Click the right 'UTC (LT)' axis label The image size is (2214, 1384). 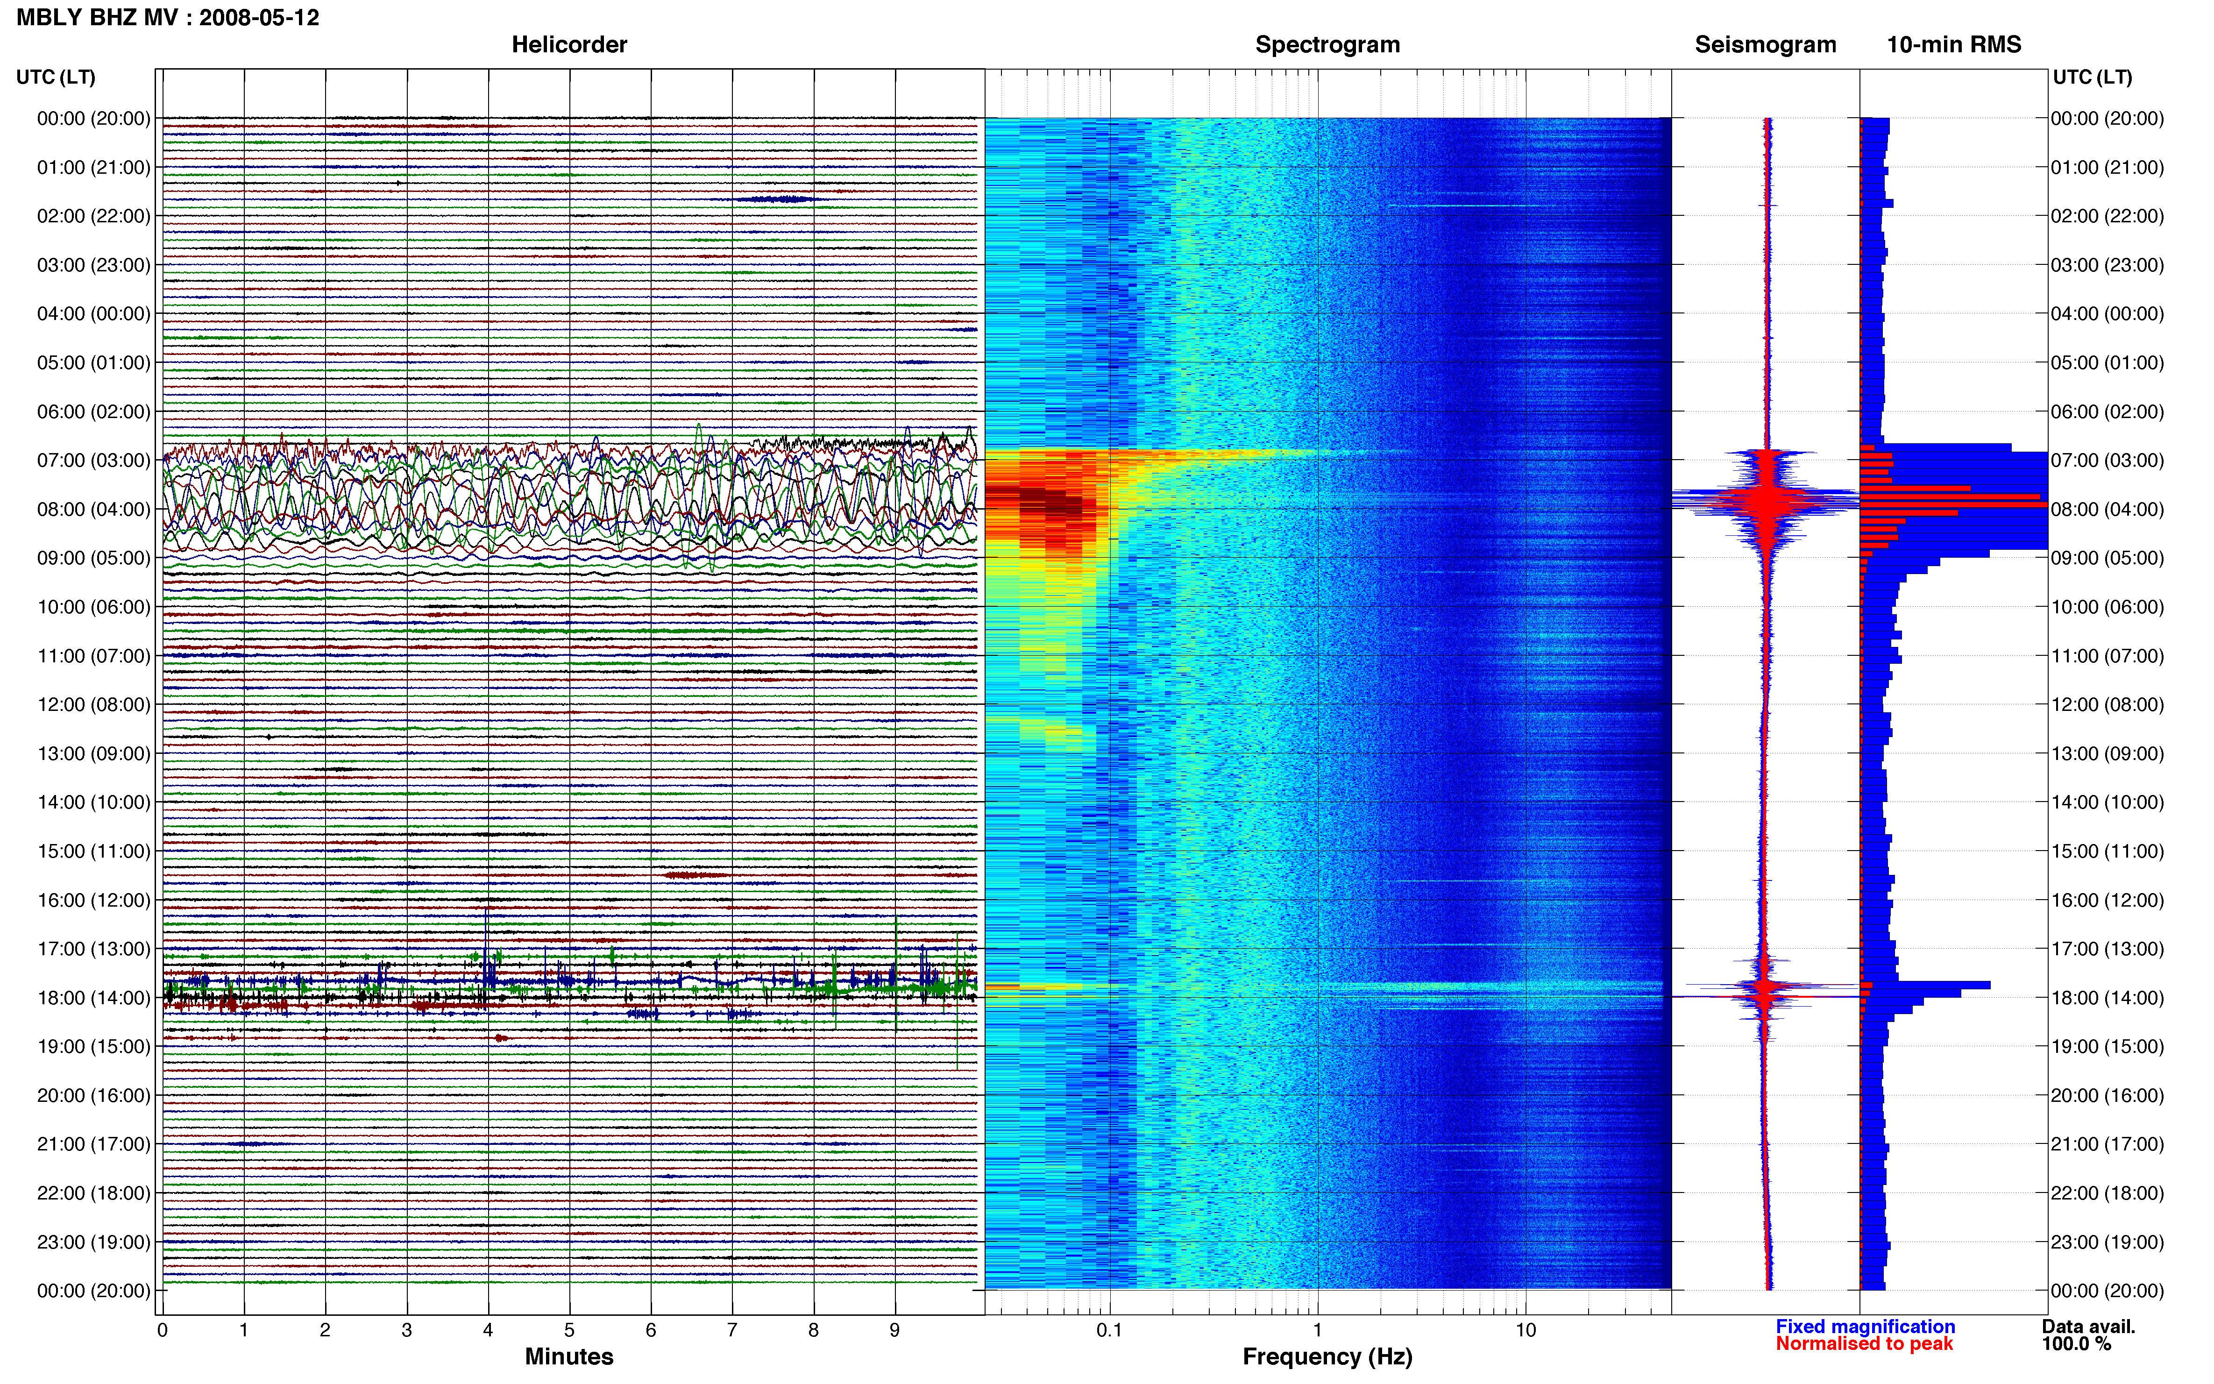click(x=2092, y=77)
